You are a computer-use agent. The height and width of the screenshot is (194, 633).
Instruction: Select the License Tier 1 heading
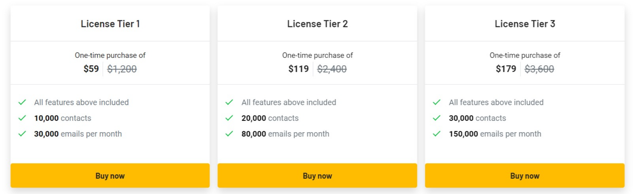[110, 24]
